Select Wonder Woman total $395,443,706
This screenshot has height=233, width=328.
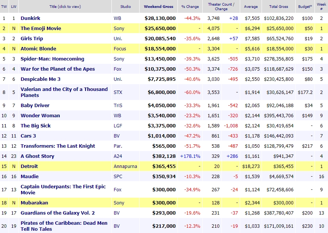coord(278,116)
